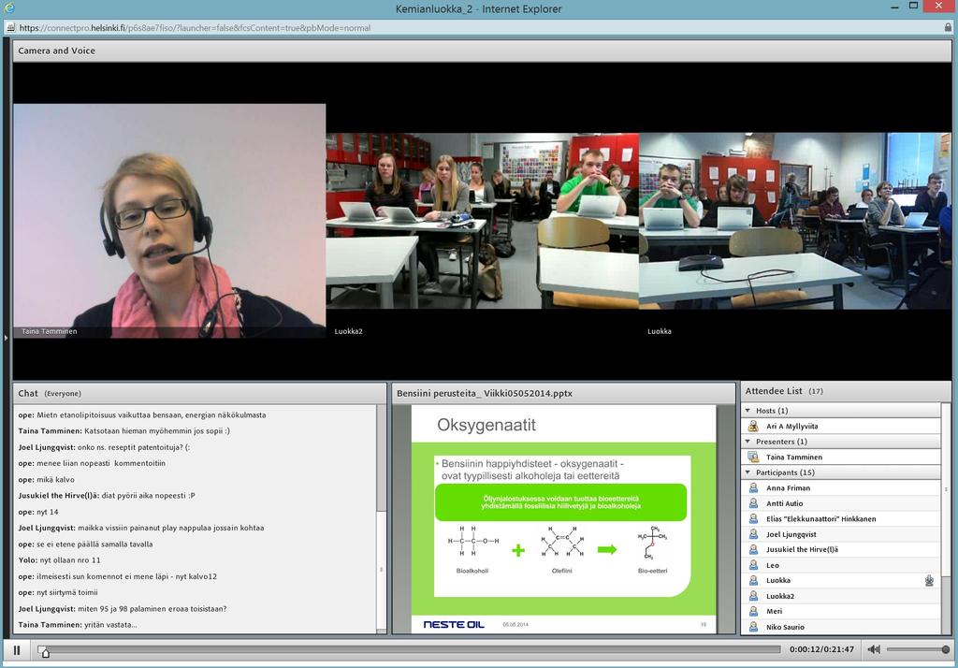
Task: Click the presenter icon beside Taina Tamminen
Action: (x=753, y=457)
